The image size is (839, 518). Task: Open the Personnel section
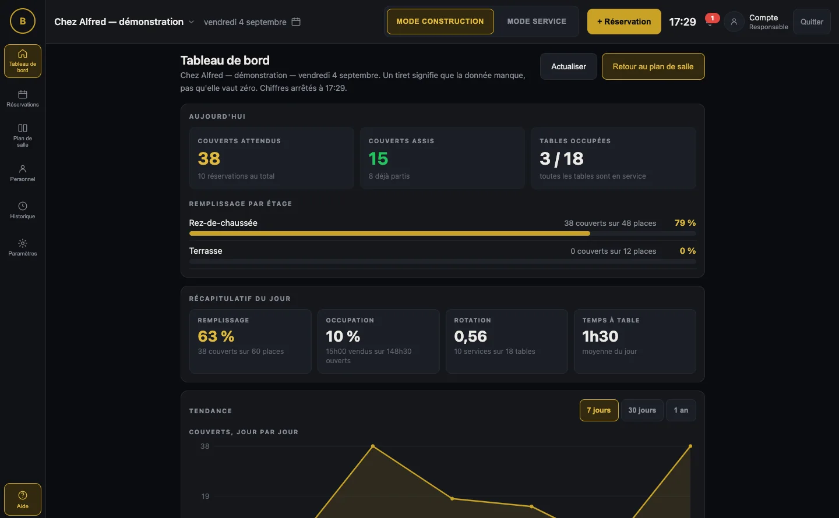point(23,173)
